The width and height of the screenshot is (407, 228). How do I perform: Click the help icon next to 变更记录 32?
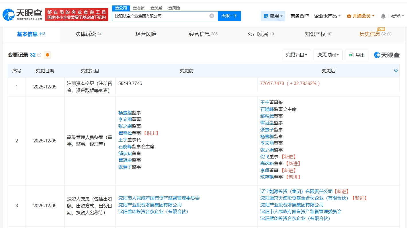pyautogui.click(x=39, y=55)
